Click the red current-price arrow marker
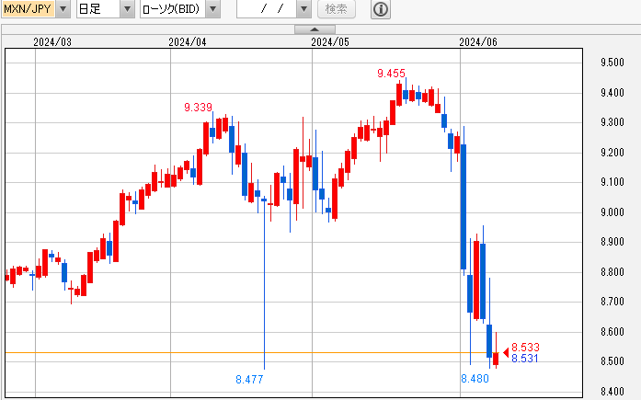The width and height of the screenshot is (641, 400). point(506,352)
